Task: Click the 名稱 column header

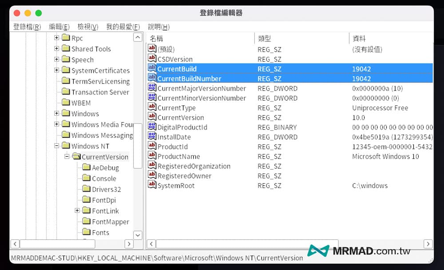Action: (x=157, y=39)
